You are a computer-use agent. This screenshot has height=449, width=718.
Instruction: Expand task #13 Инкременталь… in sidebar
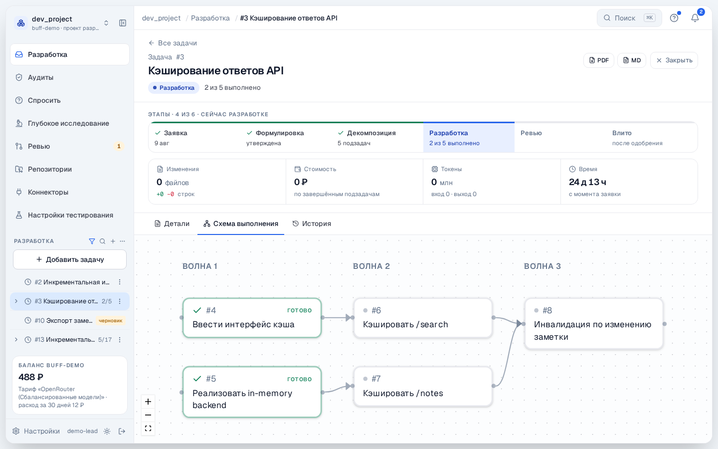pyautogui.click(x=16, y=340)
